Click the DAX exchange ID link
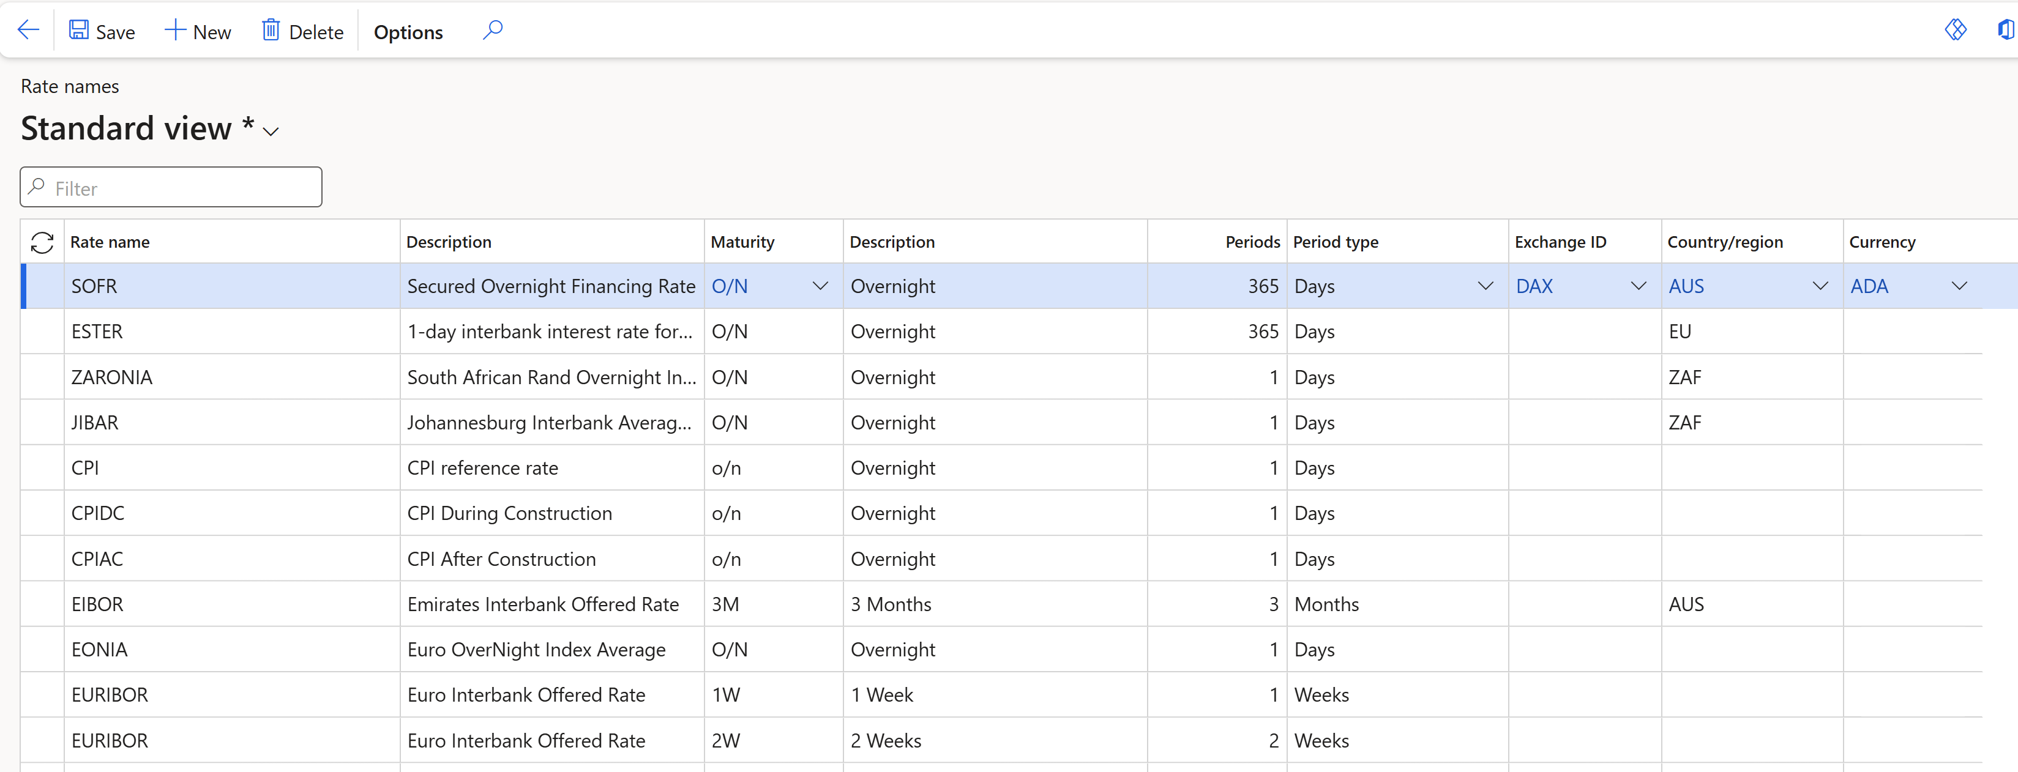The width and height of the screenshot is (2018, 772). [1534, 286]
